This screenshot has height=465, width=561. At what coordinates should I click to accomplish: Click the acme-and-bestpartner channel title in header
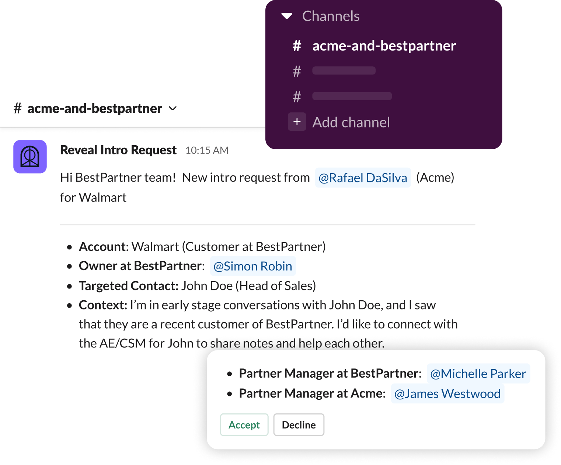pyautogui.click(x=95, y=108)
